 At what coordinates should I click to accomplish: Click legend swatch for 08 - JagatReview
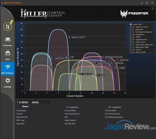(131, 34)
